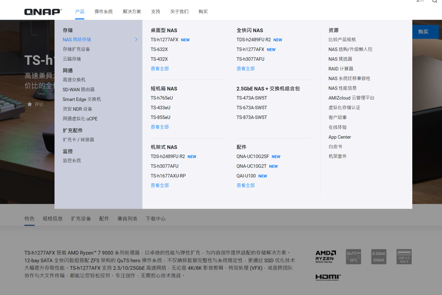The image size is (442, 295).
Task: Open QNA-UC10G2SF accessory link
Action: 253,157
